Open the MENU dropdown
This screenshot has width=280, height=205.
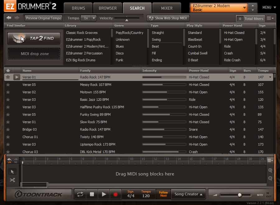(x=269, y=7)
